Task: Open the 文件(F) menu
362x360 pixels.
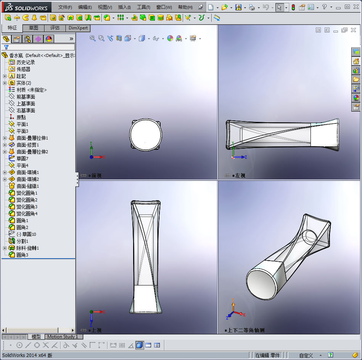Action: coord(65,7)
